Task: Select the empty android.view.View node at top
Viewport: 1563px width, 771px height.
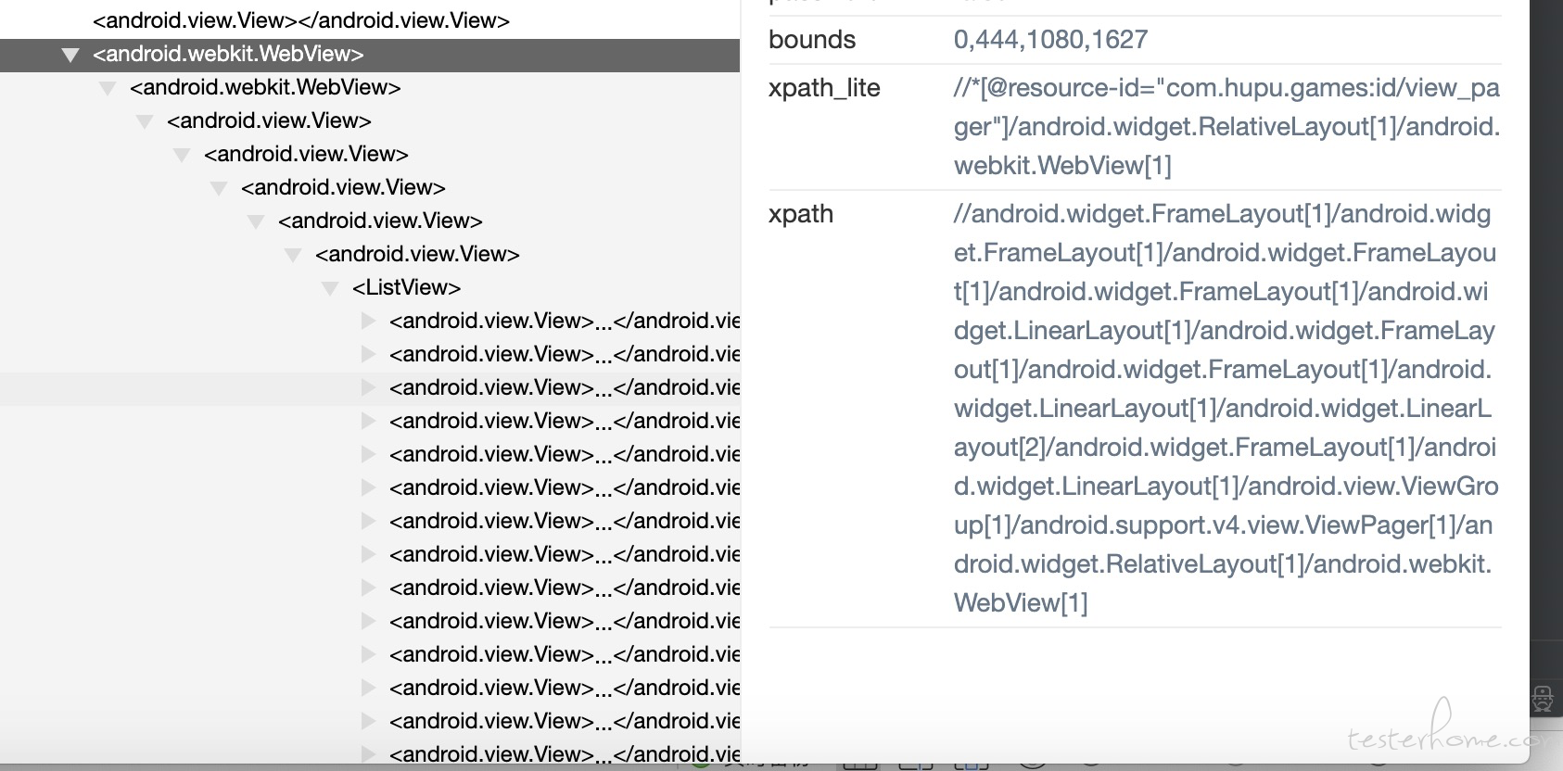Action: tap(301, 20)
